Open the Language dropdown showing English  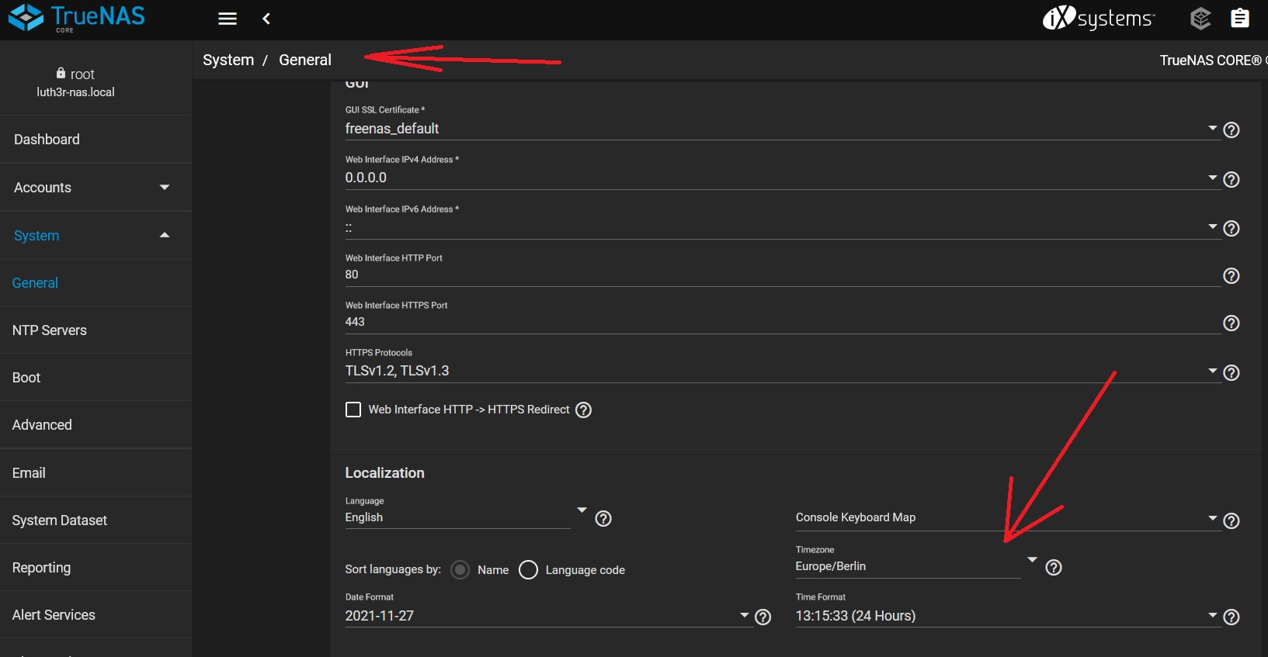coord(466,517)
